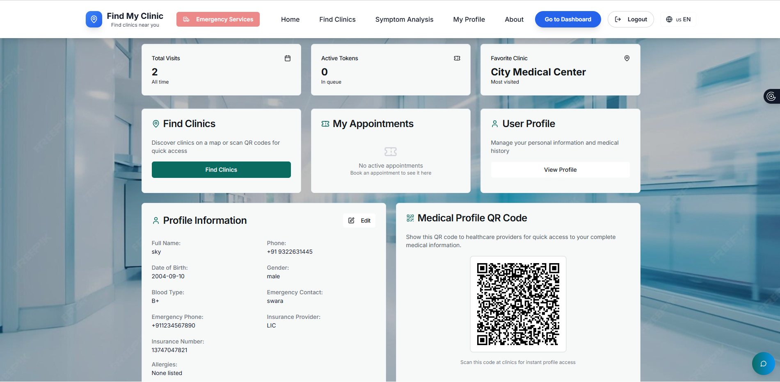This screenshot has width=780, height=382.
Task: Click the date of birth 2004-09-10
Action: (x=168, y=276)
